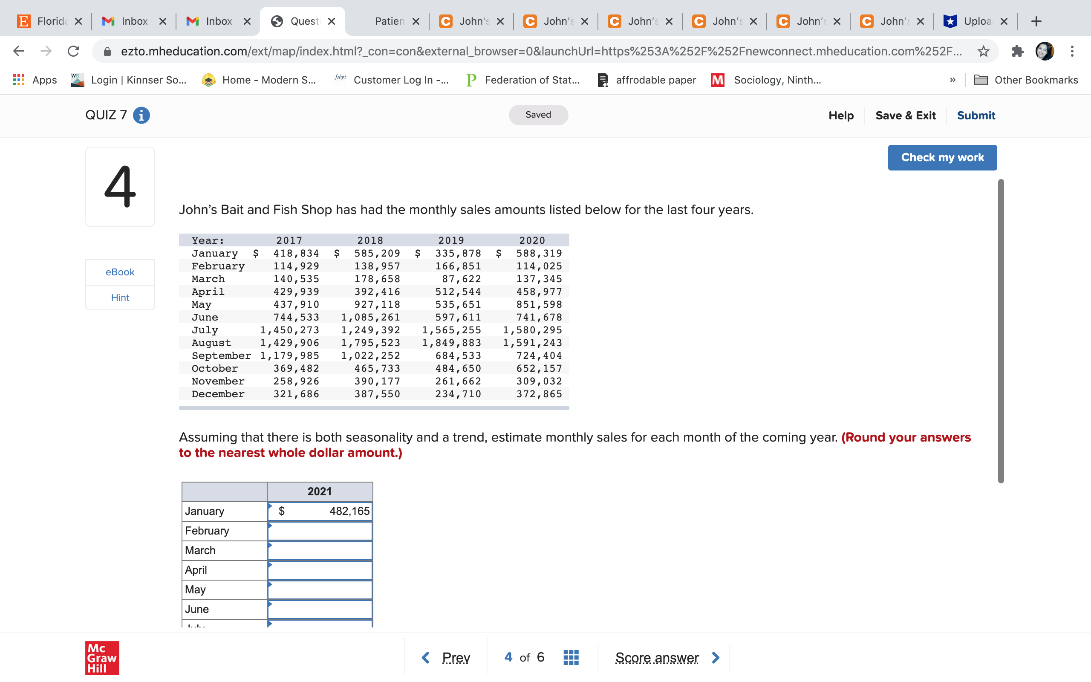Click in the February 2021 answer field

320,531
